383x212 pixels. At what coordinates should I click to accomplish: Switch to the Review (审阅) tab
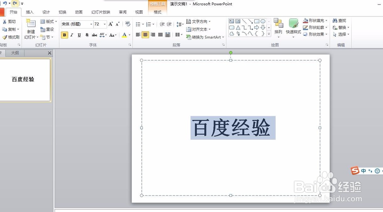(123, 12)
